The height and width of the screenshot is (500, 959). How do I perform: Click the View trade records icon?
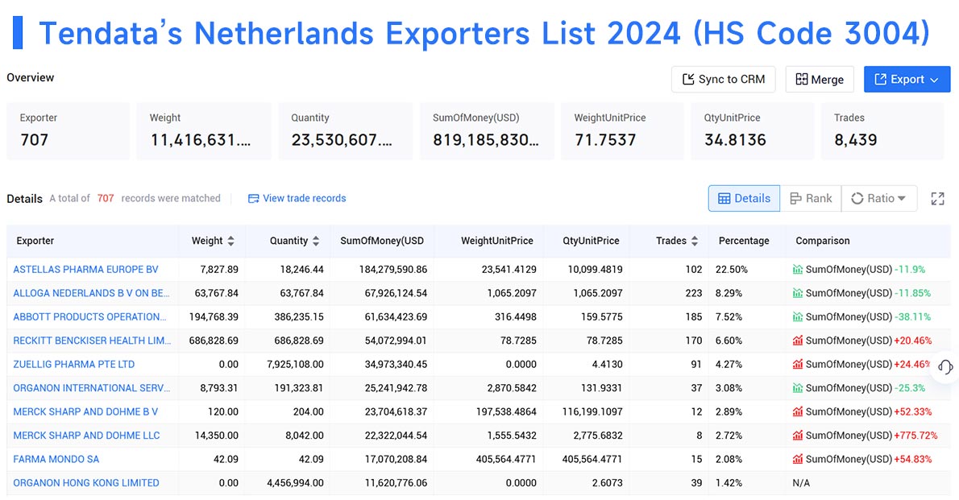(x=252, y=198)
